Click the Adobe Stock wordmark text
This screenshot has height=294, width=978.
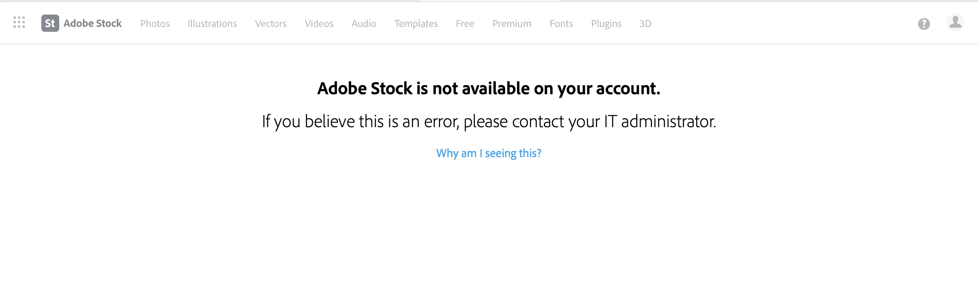[x=93, y=24]
